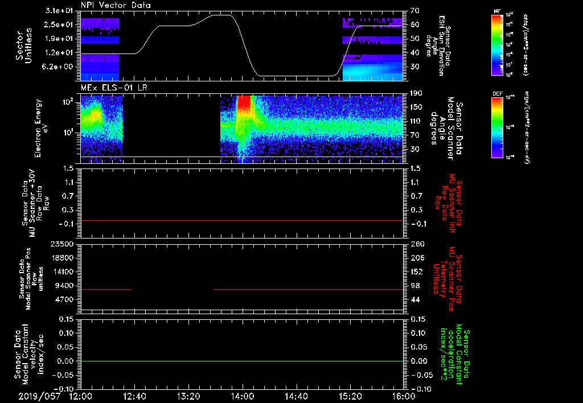Click the '206' telemetry tick label
This screenshot has width=583, height=403.
417,258
